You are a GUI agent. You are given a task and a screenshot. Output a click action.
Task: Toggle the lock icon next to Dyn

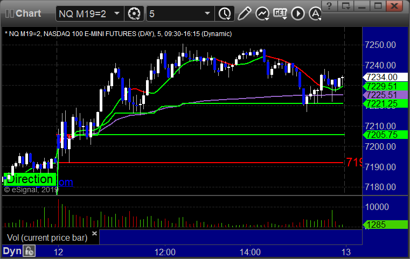tap(29, 251)
